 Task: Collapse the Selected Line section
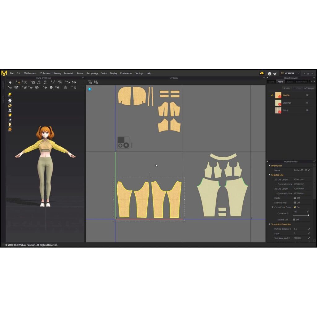pyautogui.click(x=270, y=175)
